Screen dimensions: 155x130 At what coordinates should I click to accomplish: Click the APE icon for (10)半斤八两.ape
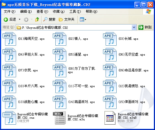tap(9, 86)
